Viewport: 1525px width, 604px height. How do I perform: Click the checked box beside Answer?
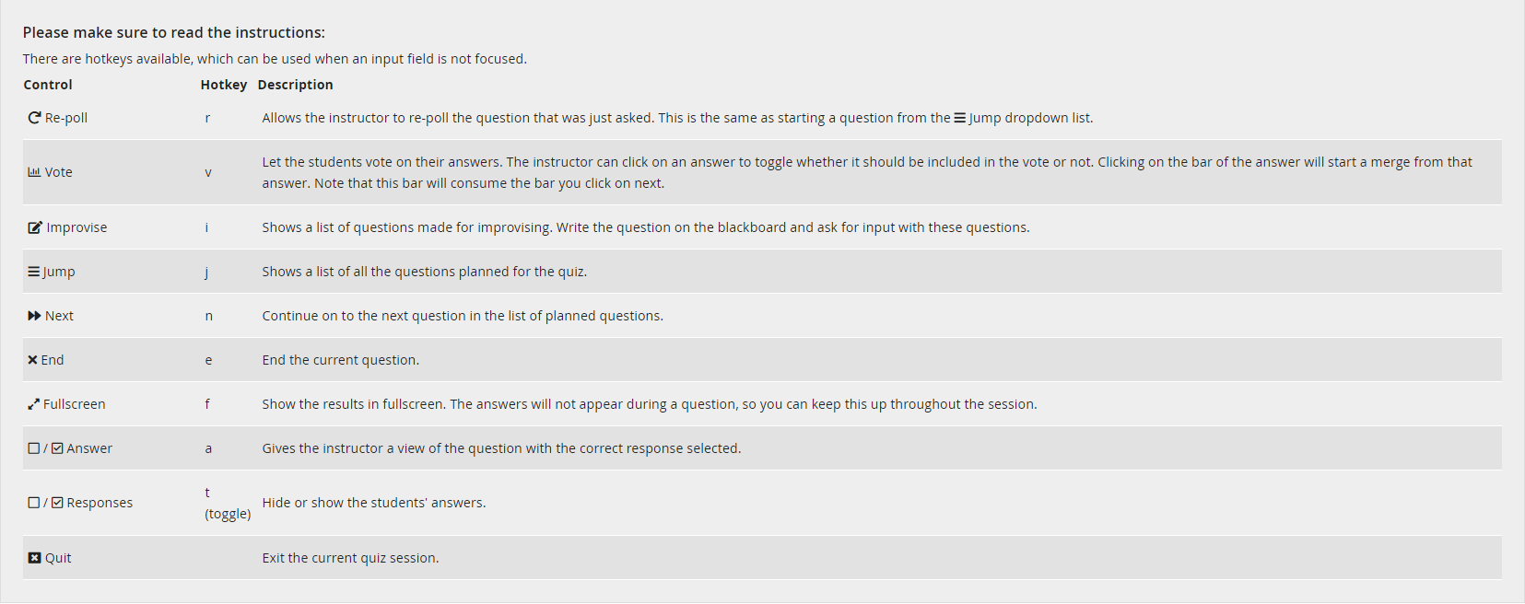click(57, 448)
